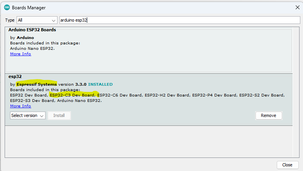This screenshot has height=171, width=303.
Task: Click the 'ESP32-S2 Dev Board' text
Action: (261, 95)
